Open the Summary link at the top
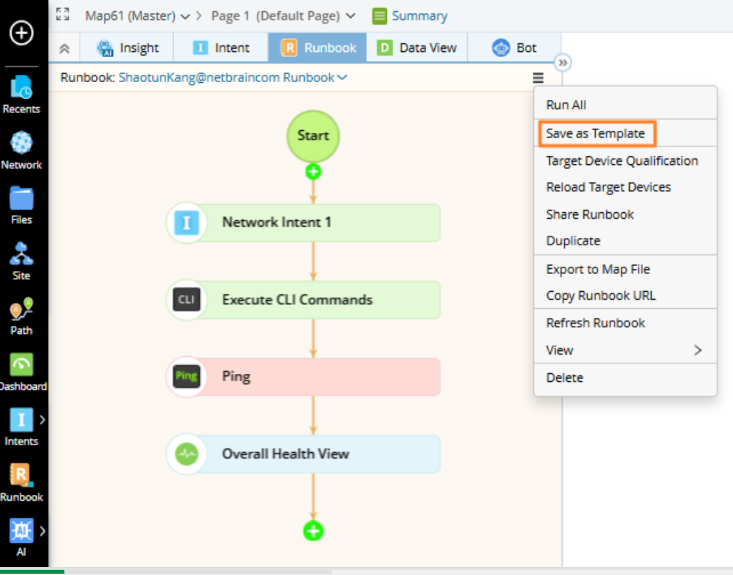The image size is (733, 575). 419,15
